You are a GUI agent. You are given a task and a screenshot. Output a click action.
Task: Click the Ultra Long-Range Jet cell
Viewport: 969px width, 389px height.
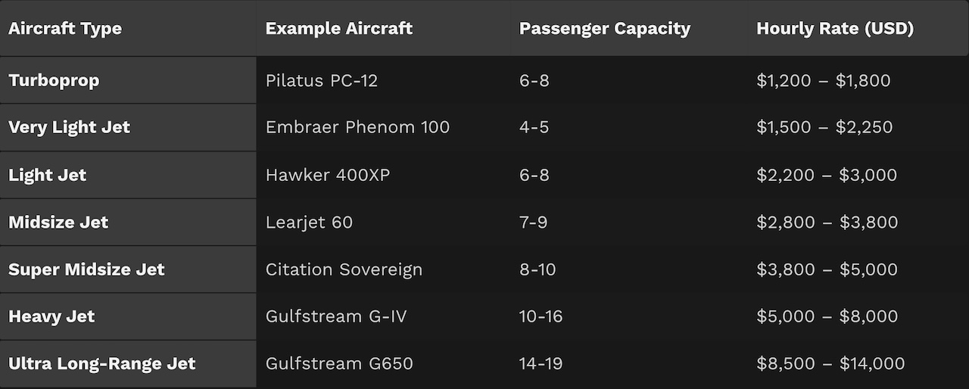pos(101,363)
